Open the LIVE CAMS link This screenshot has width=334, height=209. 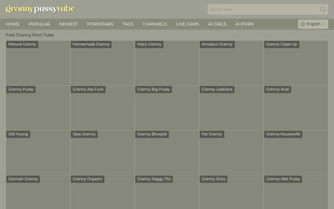(x=187, y=24)
